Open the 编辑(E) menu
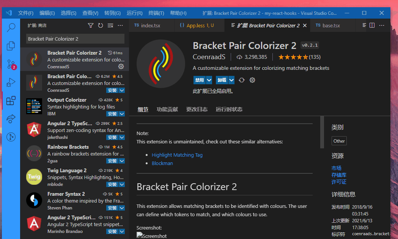This screenshot has height=239, width=398. point(47,13)
